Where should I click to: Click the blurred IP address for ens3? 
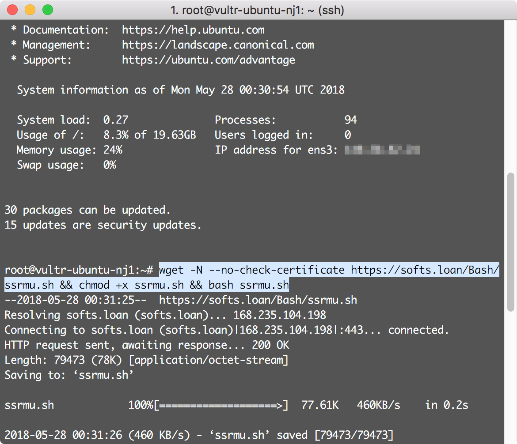(x=382, y=150)
